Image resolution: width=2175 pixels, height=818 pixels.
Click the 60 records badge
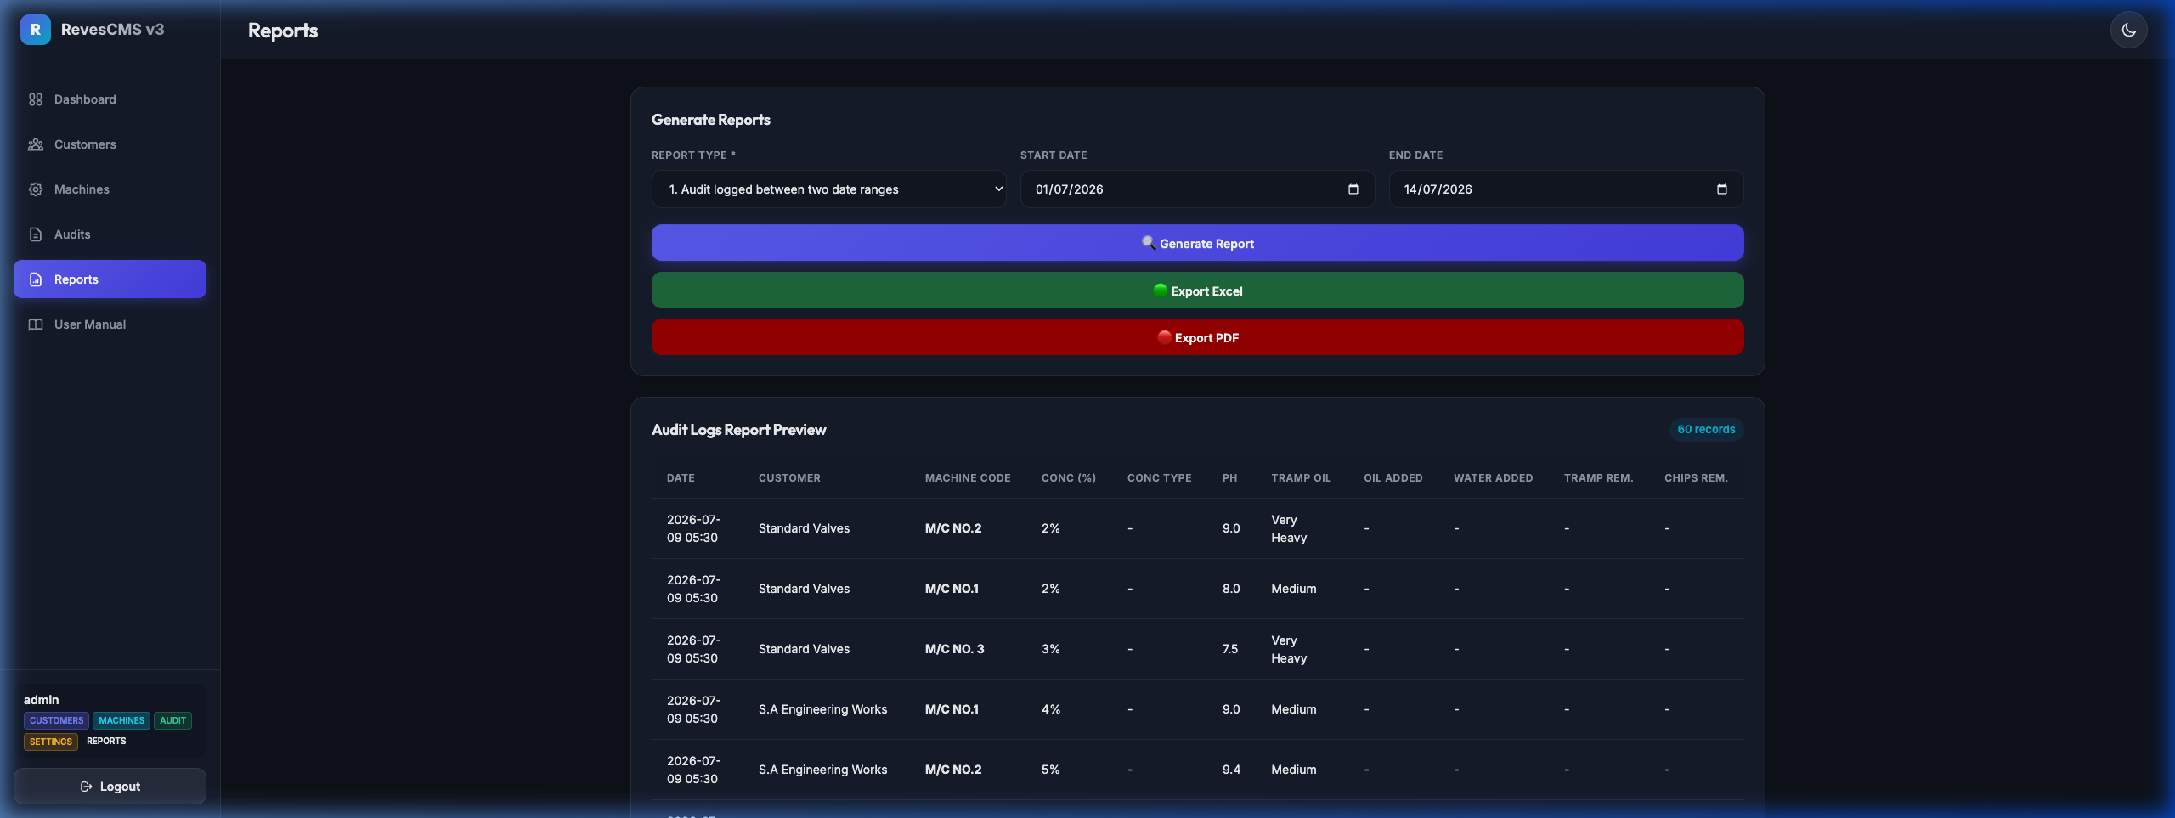1706,430
